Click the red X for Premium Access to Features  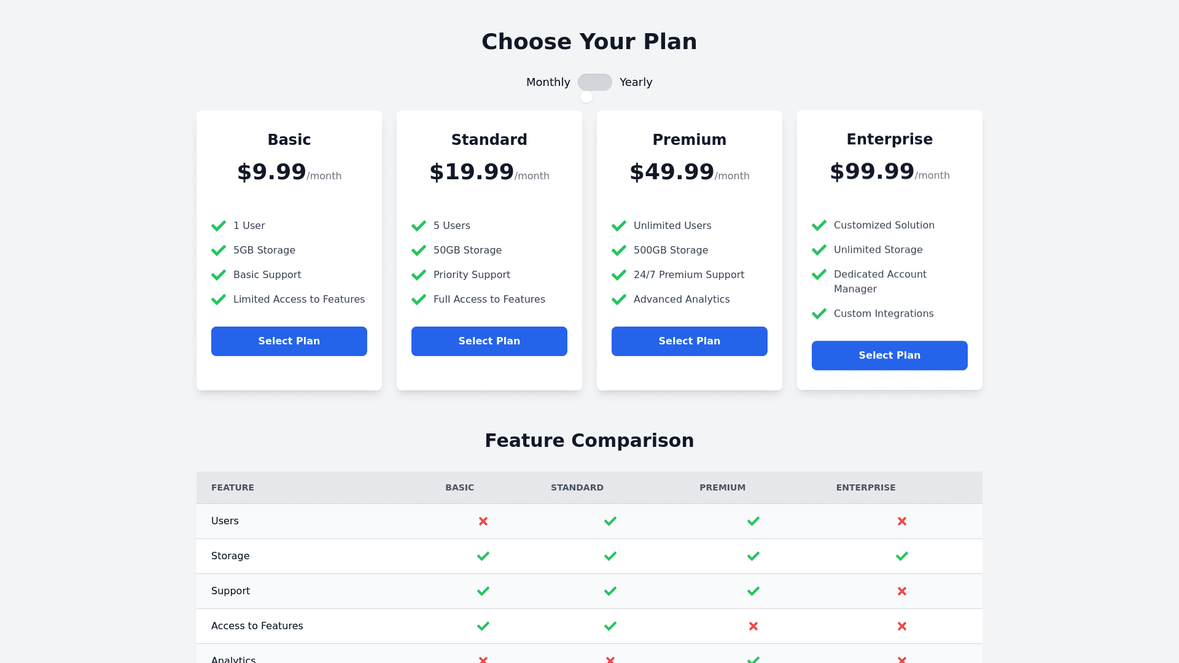pos(753,626)
